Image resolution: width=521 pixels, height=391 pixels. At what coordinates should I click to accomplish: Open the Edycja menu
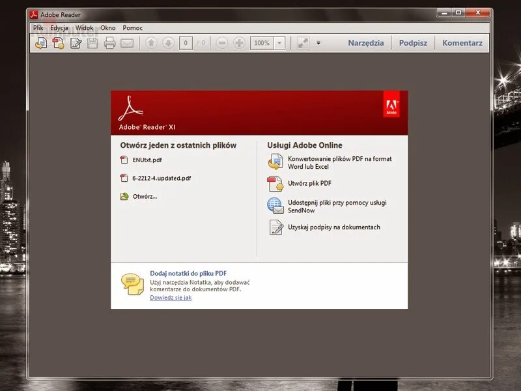(59, 28)
